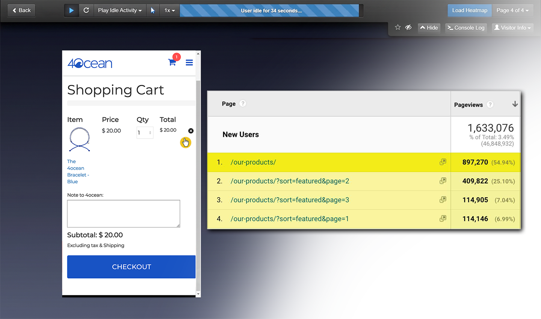This screenshot has height=319, width=541.
Task: Open /our-products/?sort=featured&page=2 link
Action: [x=290, y=181]
